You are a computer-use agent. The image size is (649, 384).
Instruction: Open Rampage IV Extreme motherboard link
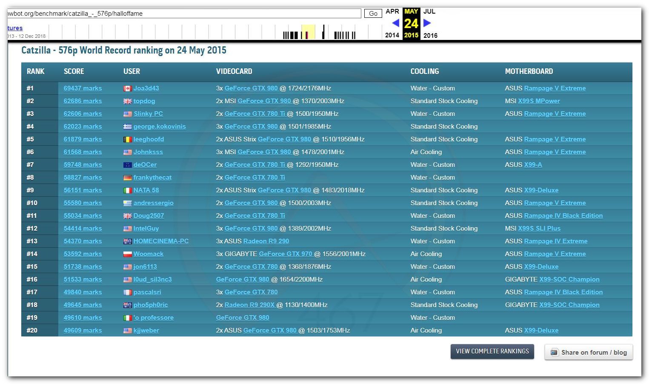click(x=555, y=241)
